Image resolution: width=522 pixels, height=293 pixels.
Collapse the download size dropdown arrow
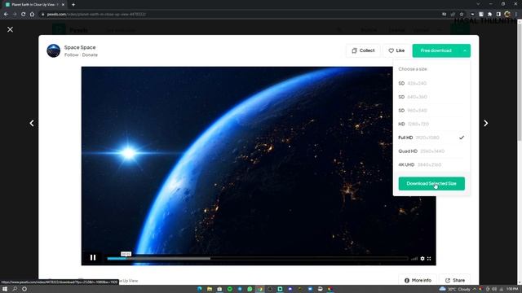click(465, 50)
